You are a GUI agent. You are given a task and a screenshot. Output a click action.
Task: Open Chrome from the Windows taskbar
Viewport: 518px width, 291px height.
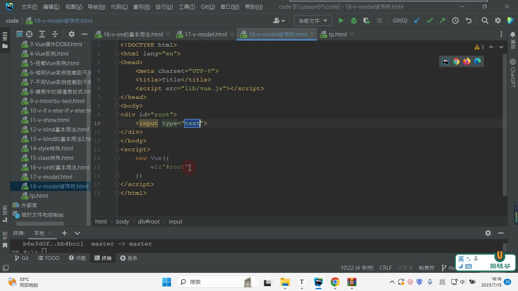coord(335,282)
